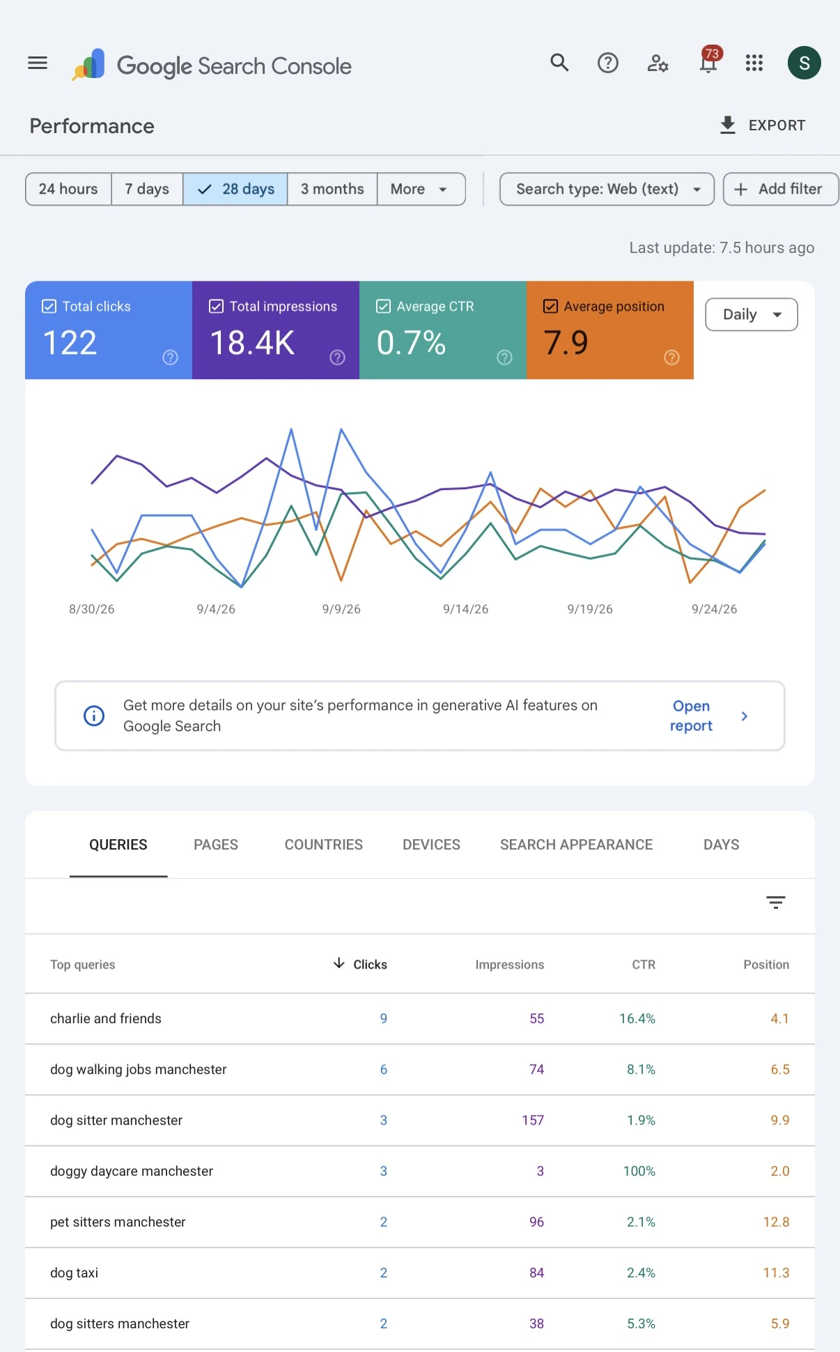Click help icon on Total clicks card
840x1352 pixels.
[171, 358]
